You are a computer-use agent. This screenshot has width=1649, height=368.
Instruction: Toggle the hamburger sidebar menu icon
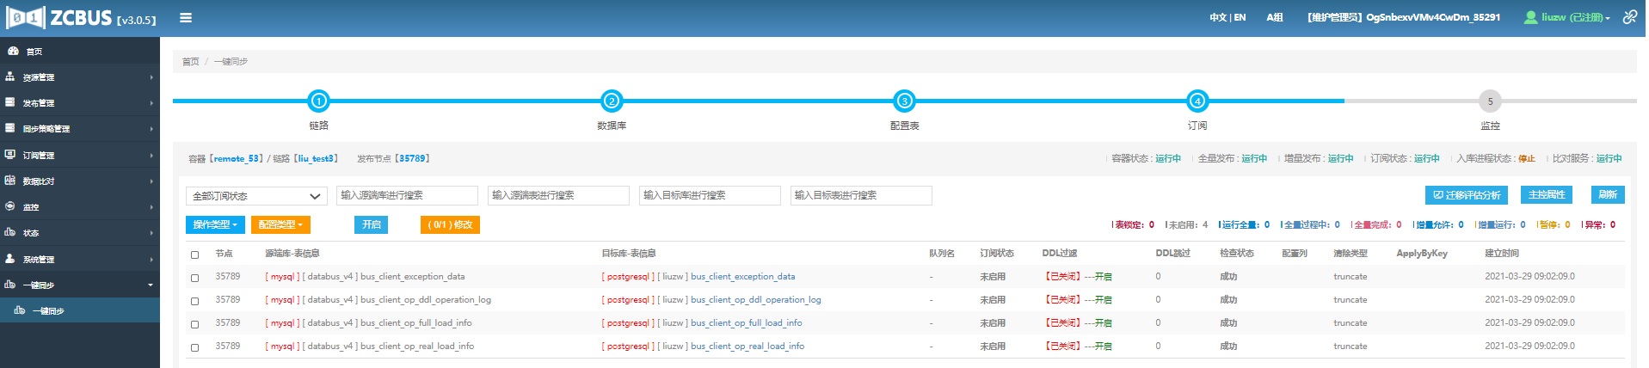click(x=186, y=17)
